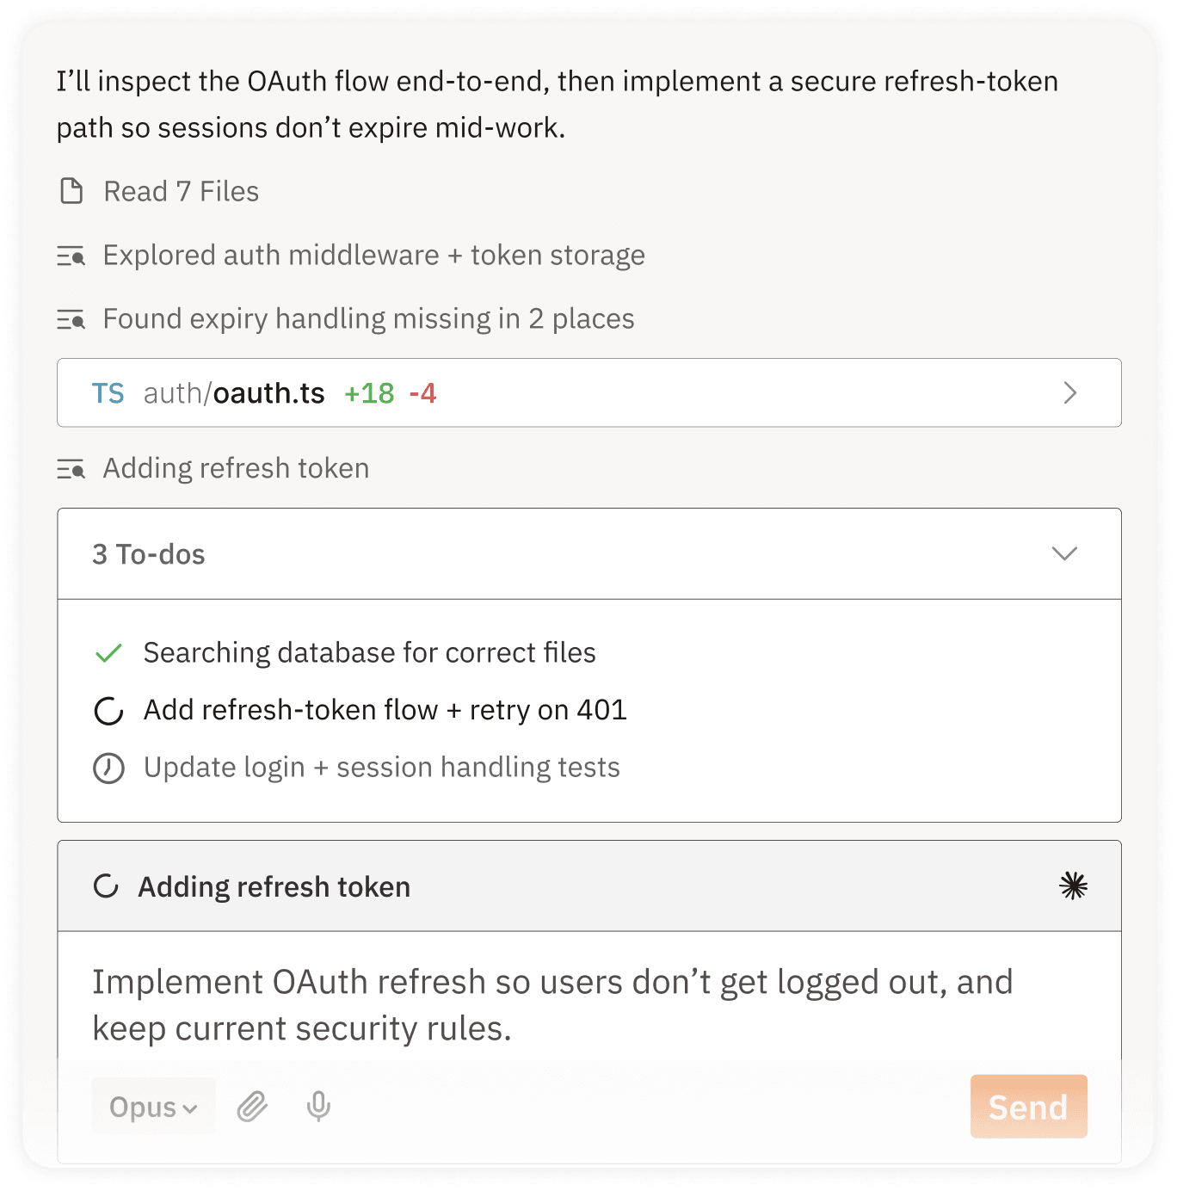
Task: Expand the auth/oauth.ts file diff
Action: [x=1069, y=393]
